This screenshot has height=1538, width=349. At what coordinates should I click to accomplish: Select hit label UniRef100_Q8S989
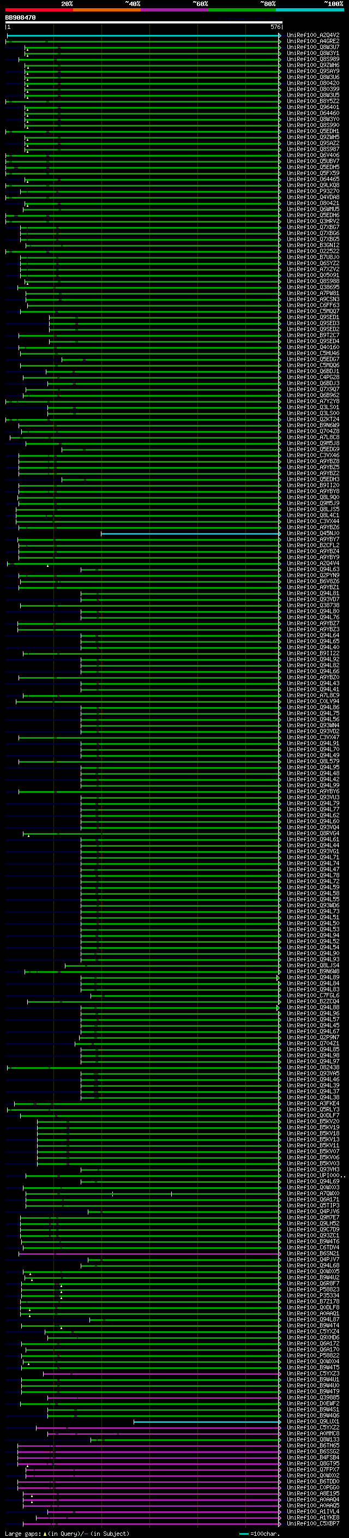tap(313, 59)
